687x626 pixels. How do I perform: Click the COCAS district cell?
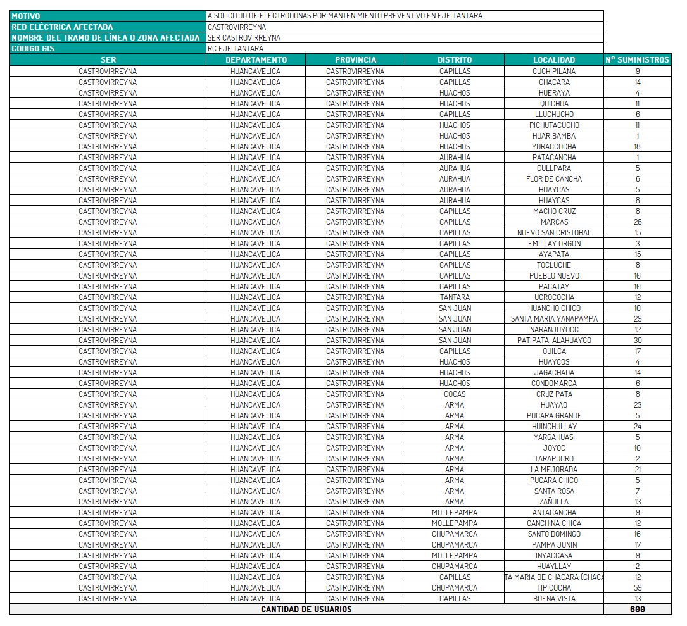pyautogui.click(x=455, y=394)
